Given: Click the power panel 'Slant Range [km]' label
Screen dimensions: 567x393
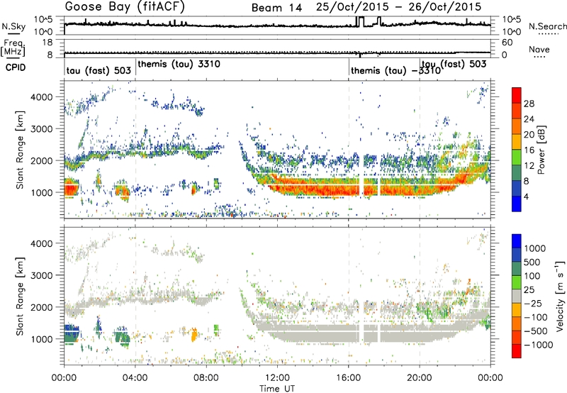Looking at the screenshot, I should [20, 150].
